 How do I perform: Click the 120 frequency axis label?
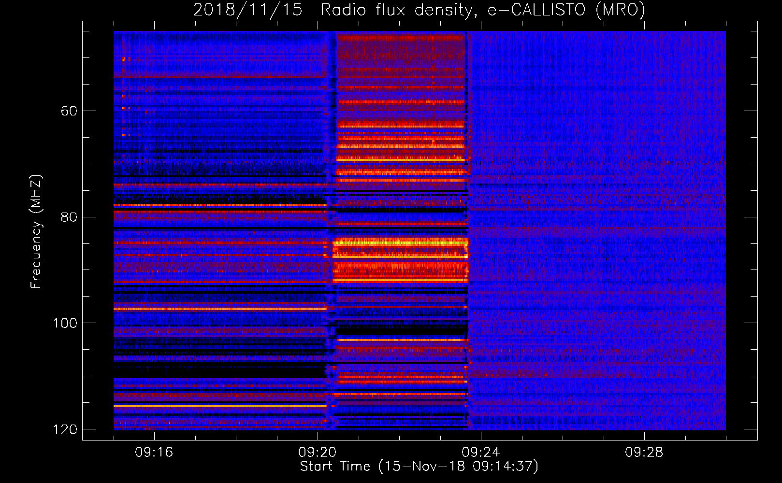coord(65,429)
